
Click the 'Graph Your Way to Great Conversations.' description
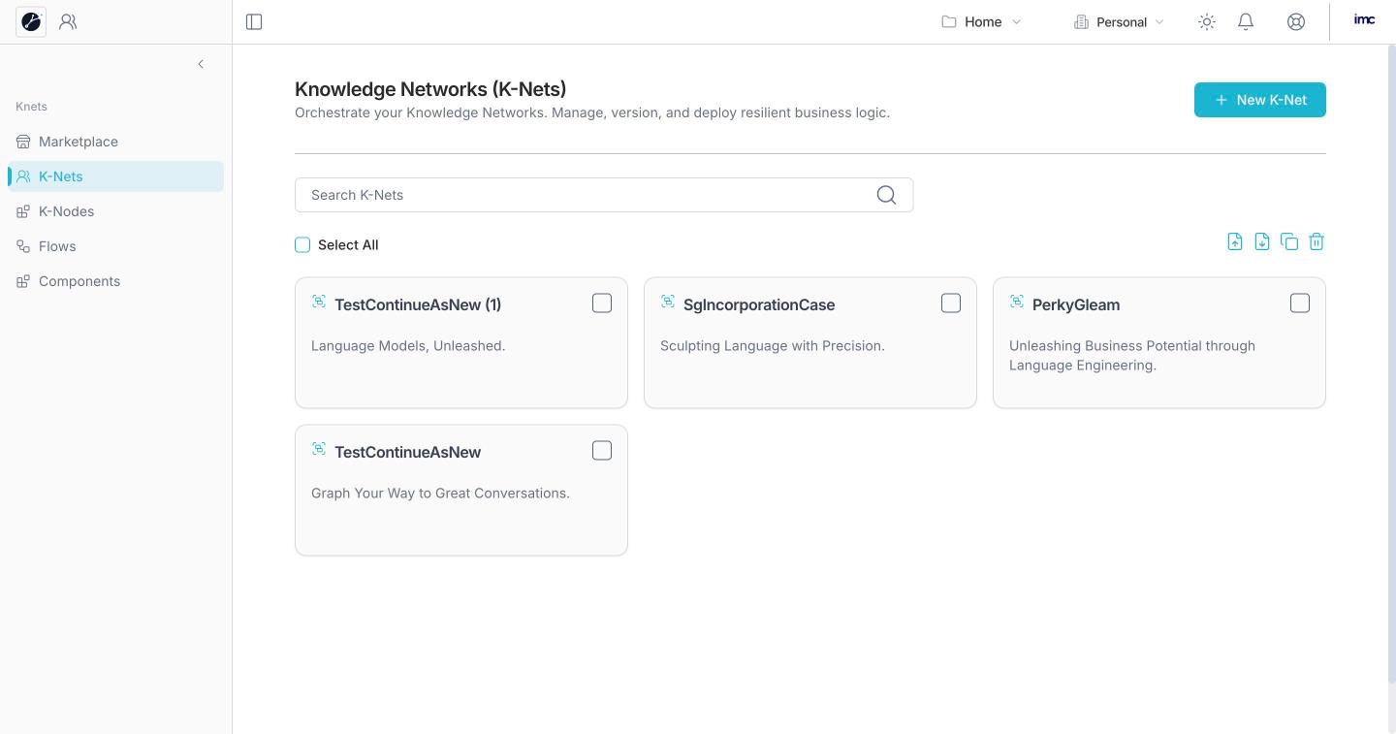440,494
